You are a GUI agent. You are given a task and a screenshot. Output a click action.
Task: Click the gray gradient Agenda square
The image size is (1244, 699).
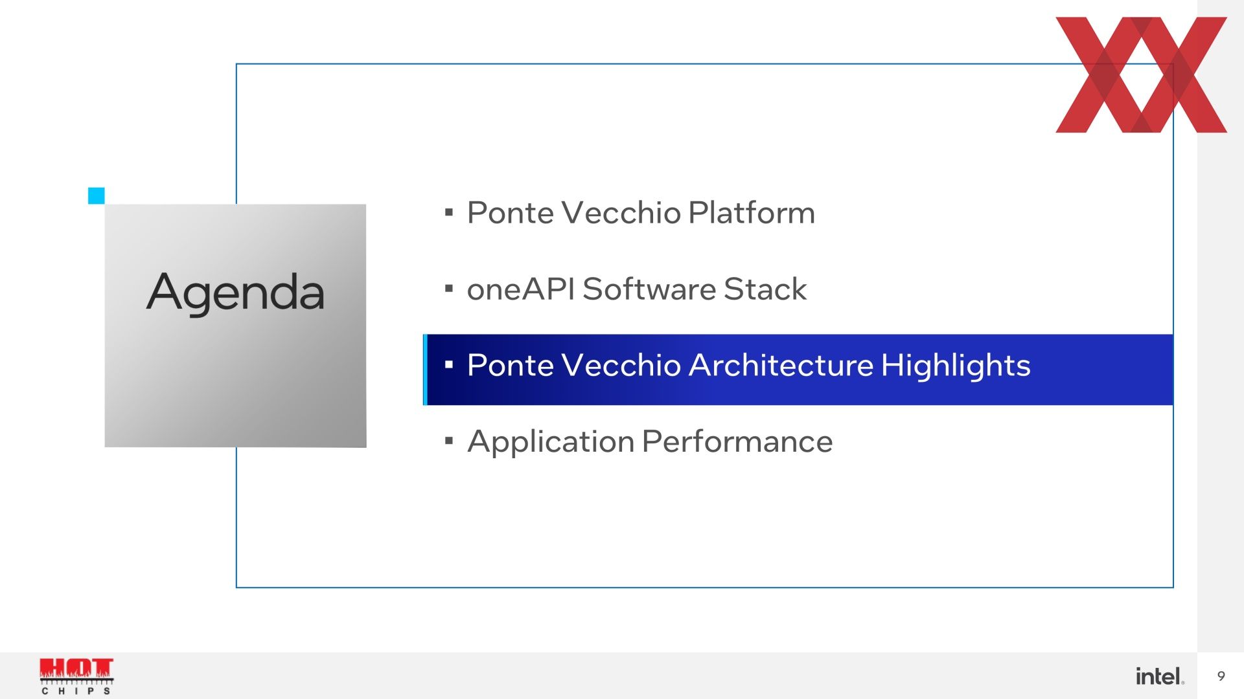[x=236, y=326]
